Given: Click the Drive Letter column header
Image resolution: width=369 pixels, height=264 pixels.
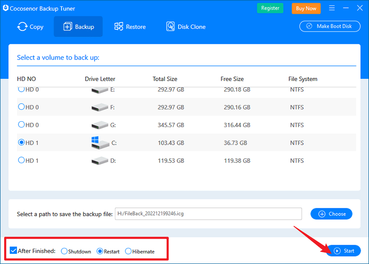Looking at the screenshot, I should (x=100, y=79).
